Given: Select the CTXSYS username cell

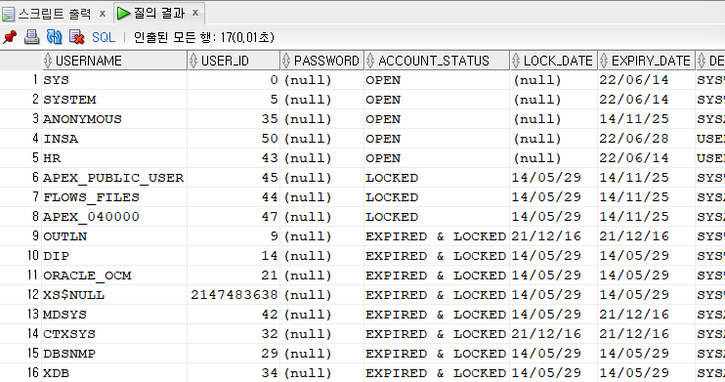Looking at the screenshot, I should (114, 334).
